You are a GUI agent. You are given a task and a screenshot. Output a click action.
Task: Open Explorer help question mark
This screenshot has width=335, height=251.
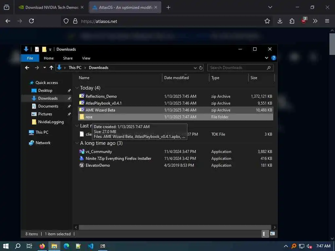coord(273,58)
